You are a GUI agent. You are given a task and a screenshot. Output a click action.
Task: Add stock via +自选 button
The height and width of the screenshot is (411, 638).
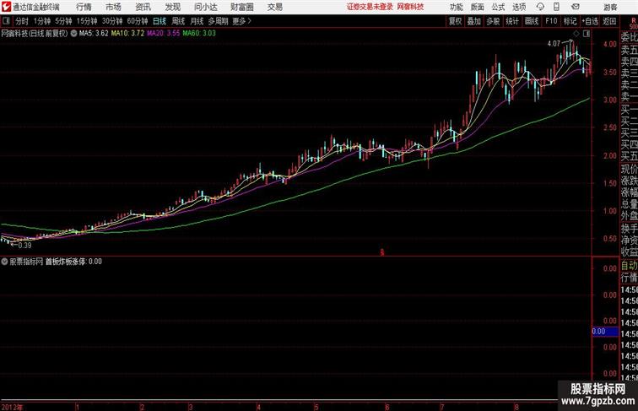590,21
